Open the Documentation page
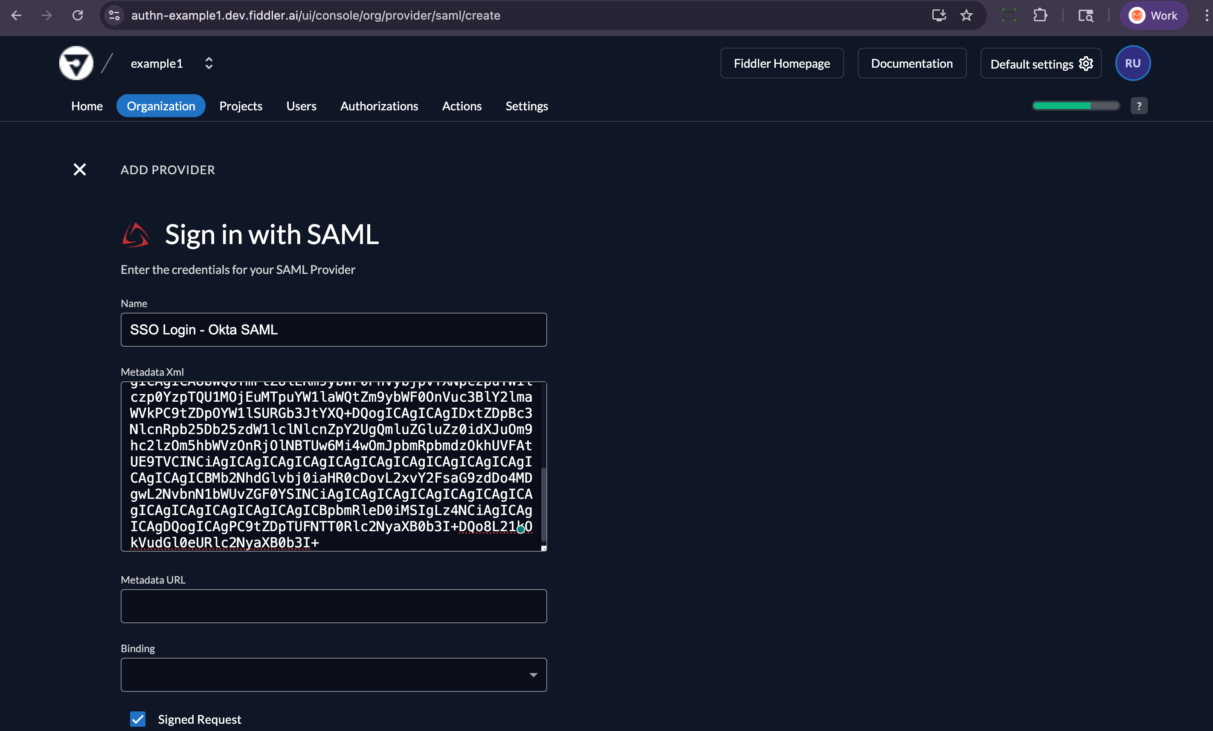Screen dimensions: 1213x731 pos(912,63)
